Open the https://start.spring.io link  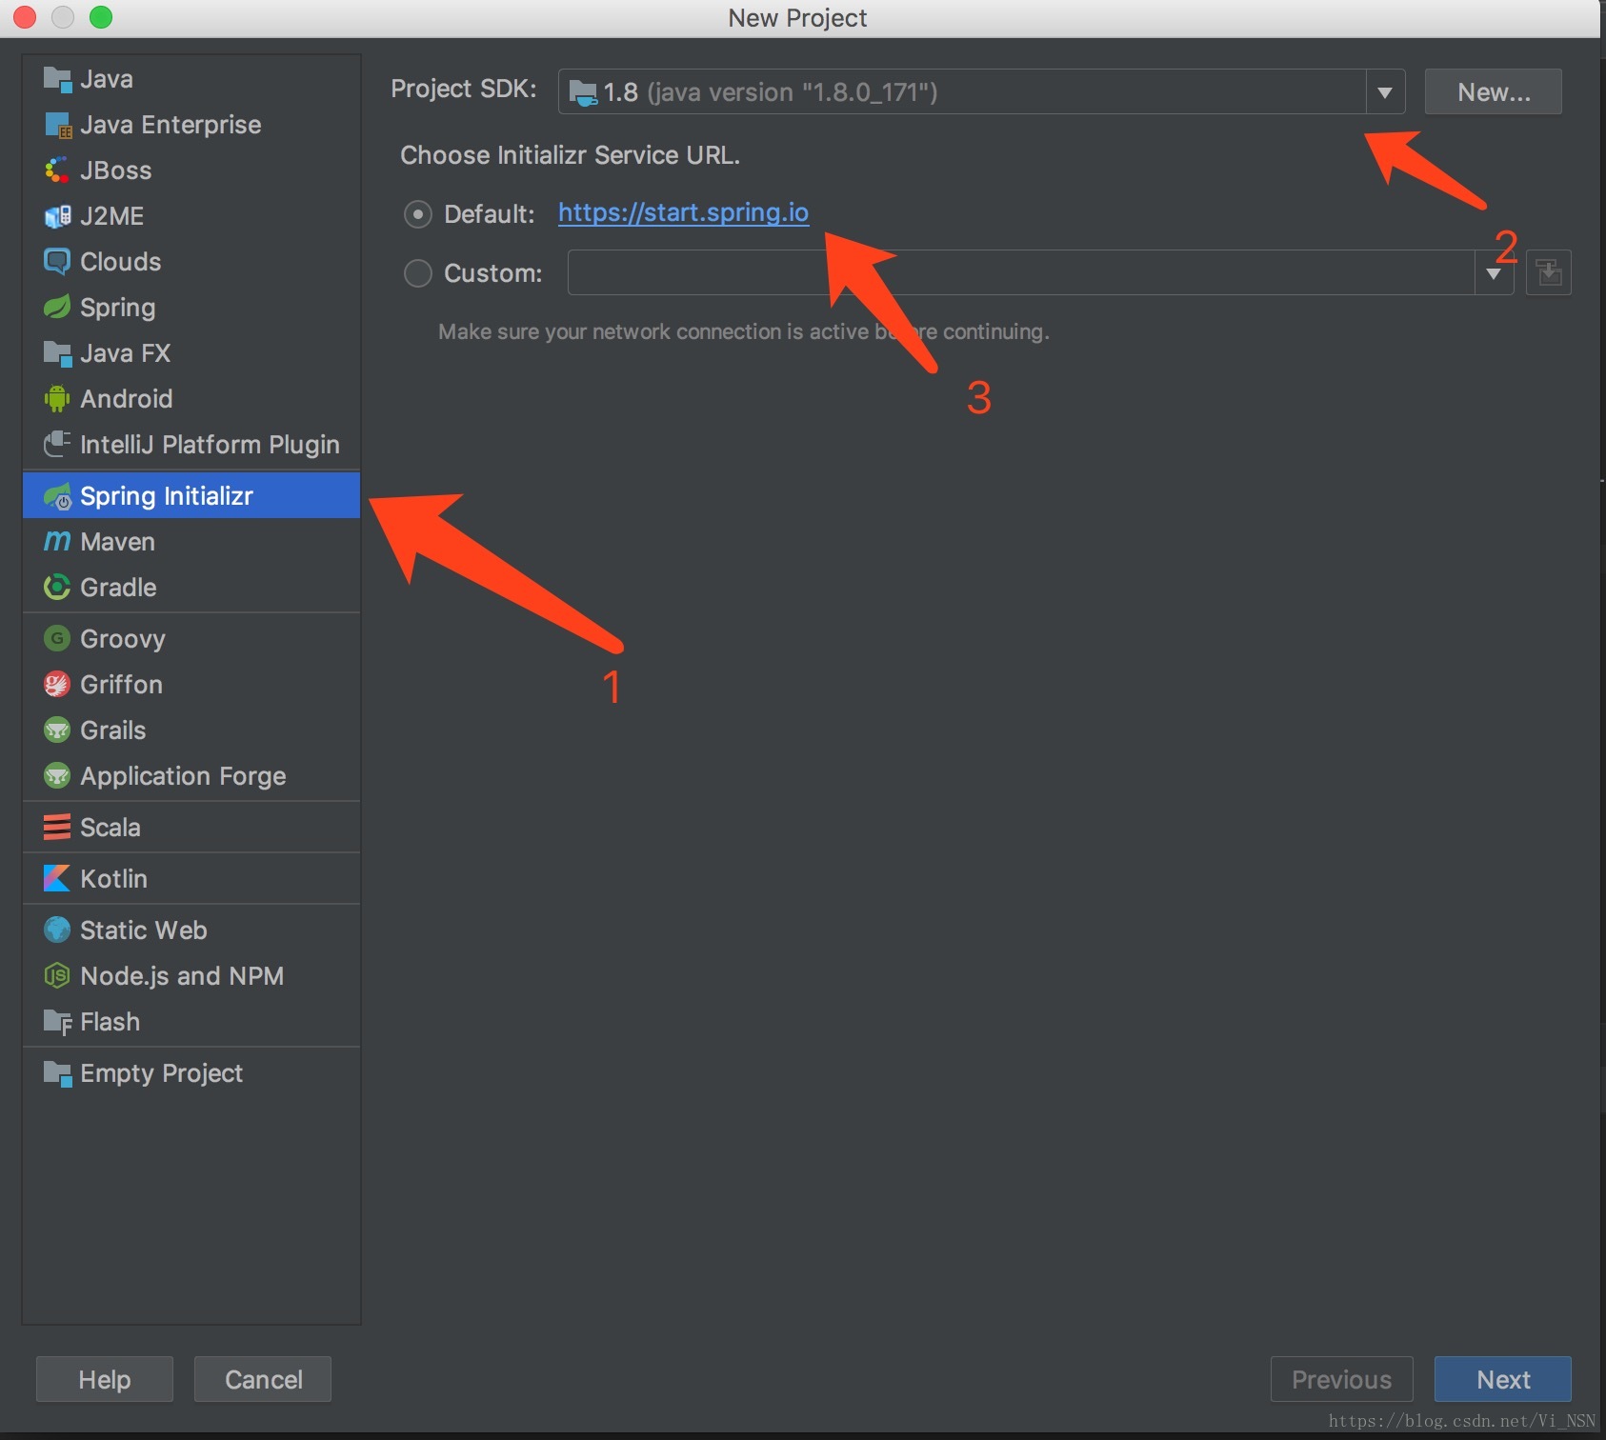(683, 213)
